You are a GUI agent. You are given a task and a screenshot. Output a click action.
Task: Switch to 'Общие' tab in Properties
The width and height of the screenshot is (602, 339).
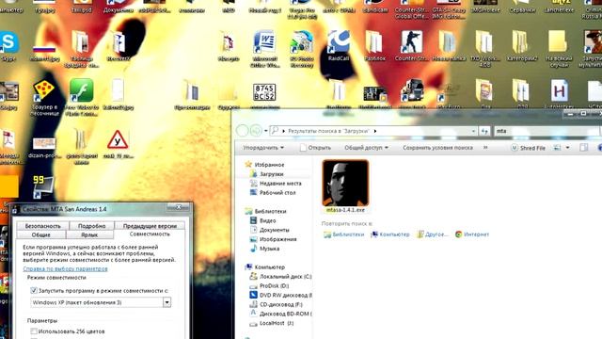[x=41, y=234]
